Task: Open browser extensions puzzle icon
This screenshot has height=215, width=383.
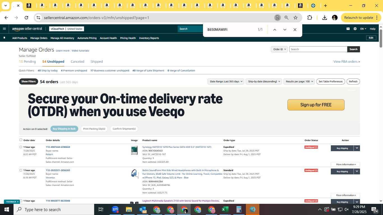Action: [310, 18]
